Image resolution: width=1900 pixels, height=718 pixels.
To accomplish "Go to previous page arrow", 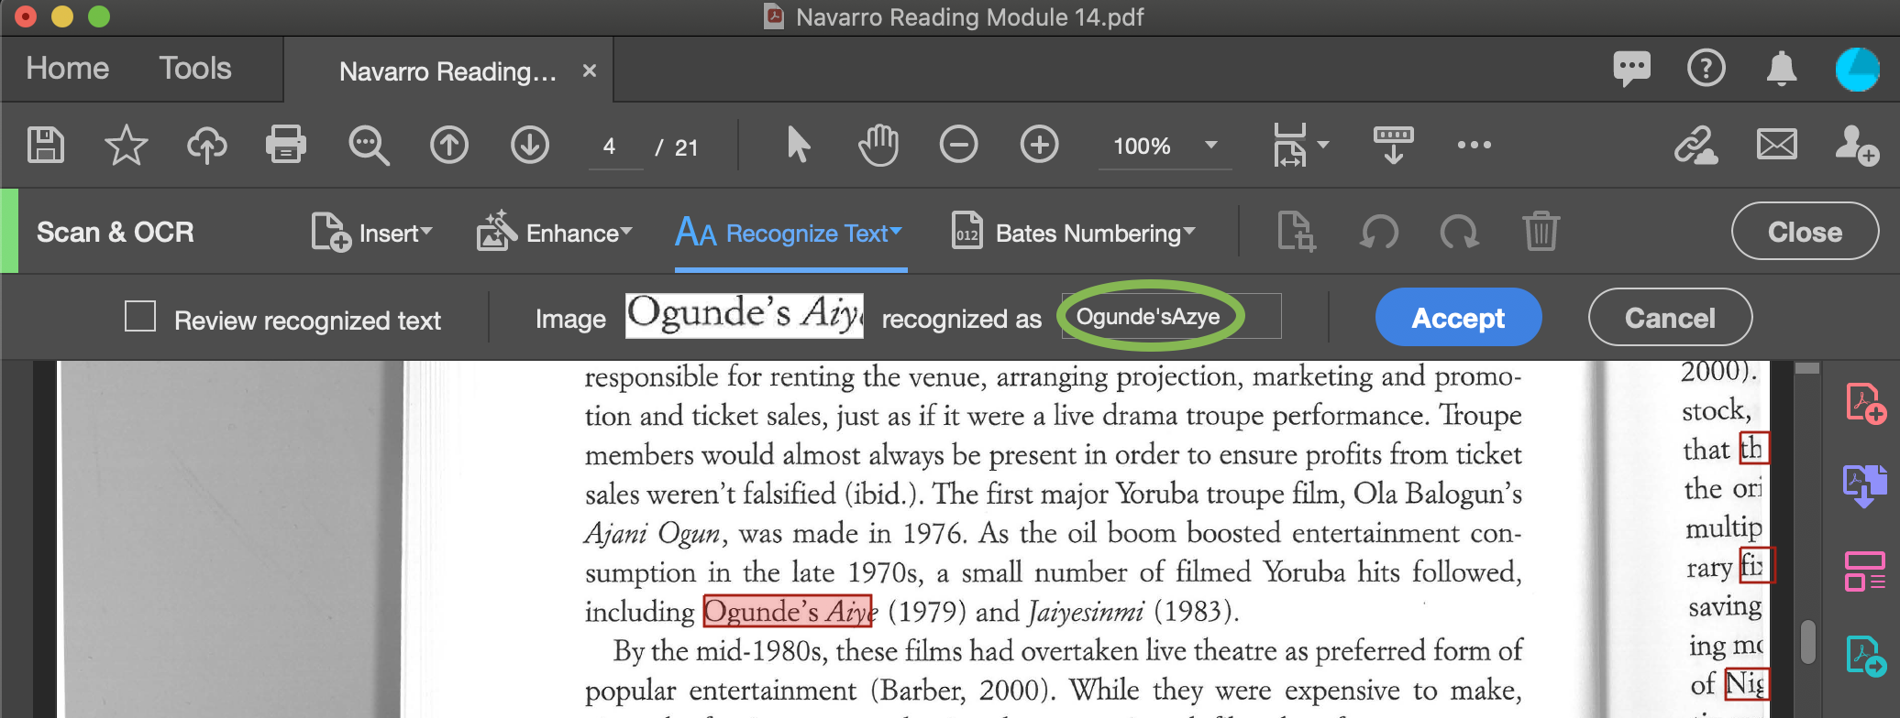I will click(449, 146).
